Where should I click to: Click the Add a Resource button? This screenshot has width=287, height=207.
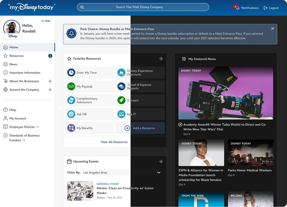pyautogui.click(x=140, y=128)
